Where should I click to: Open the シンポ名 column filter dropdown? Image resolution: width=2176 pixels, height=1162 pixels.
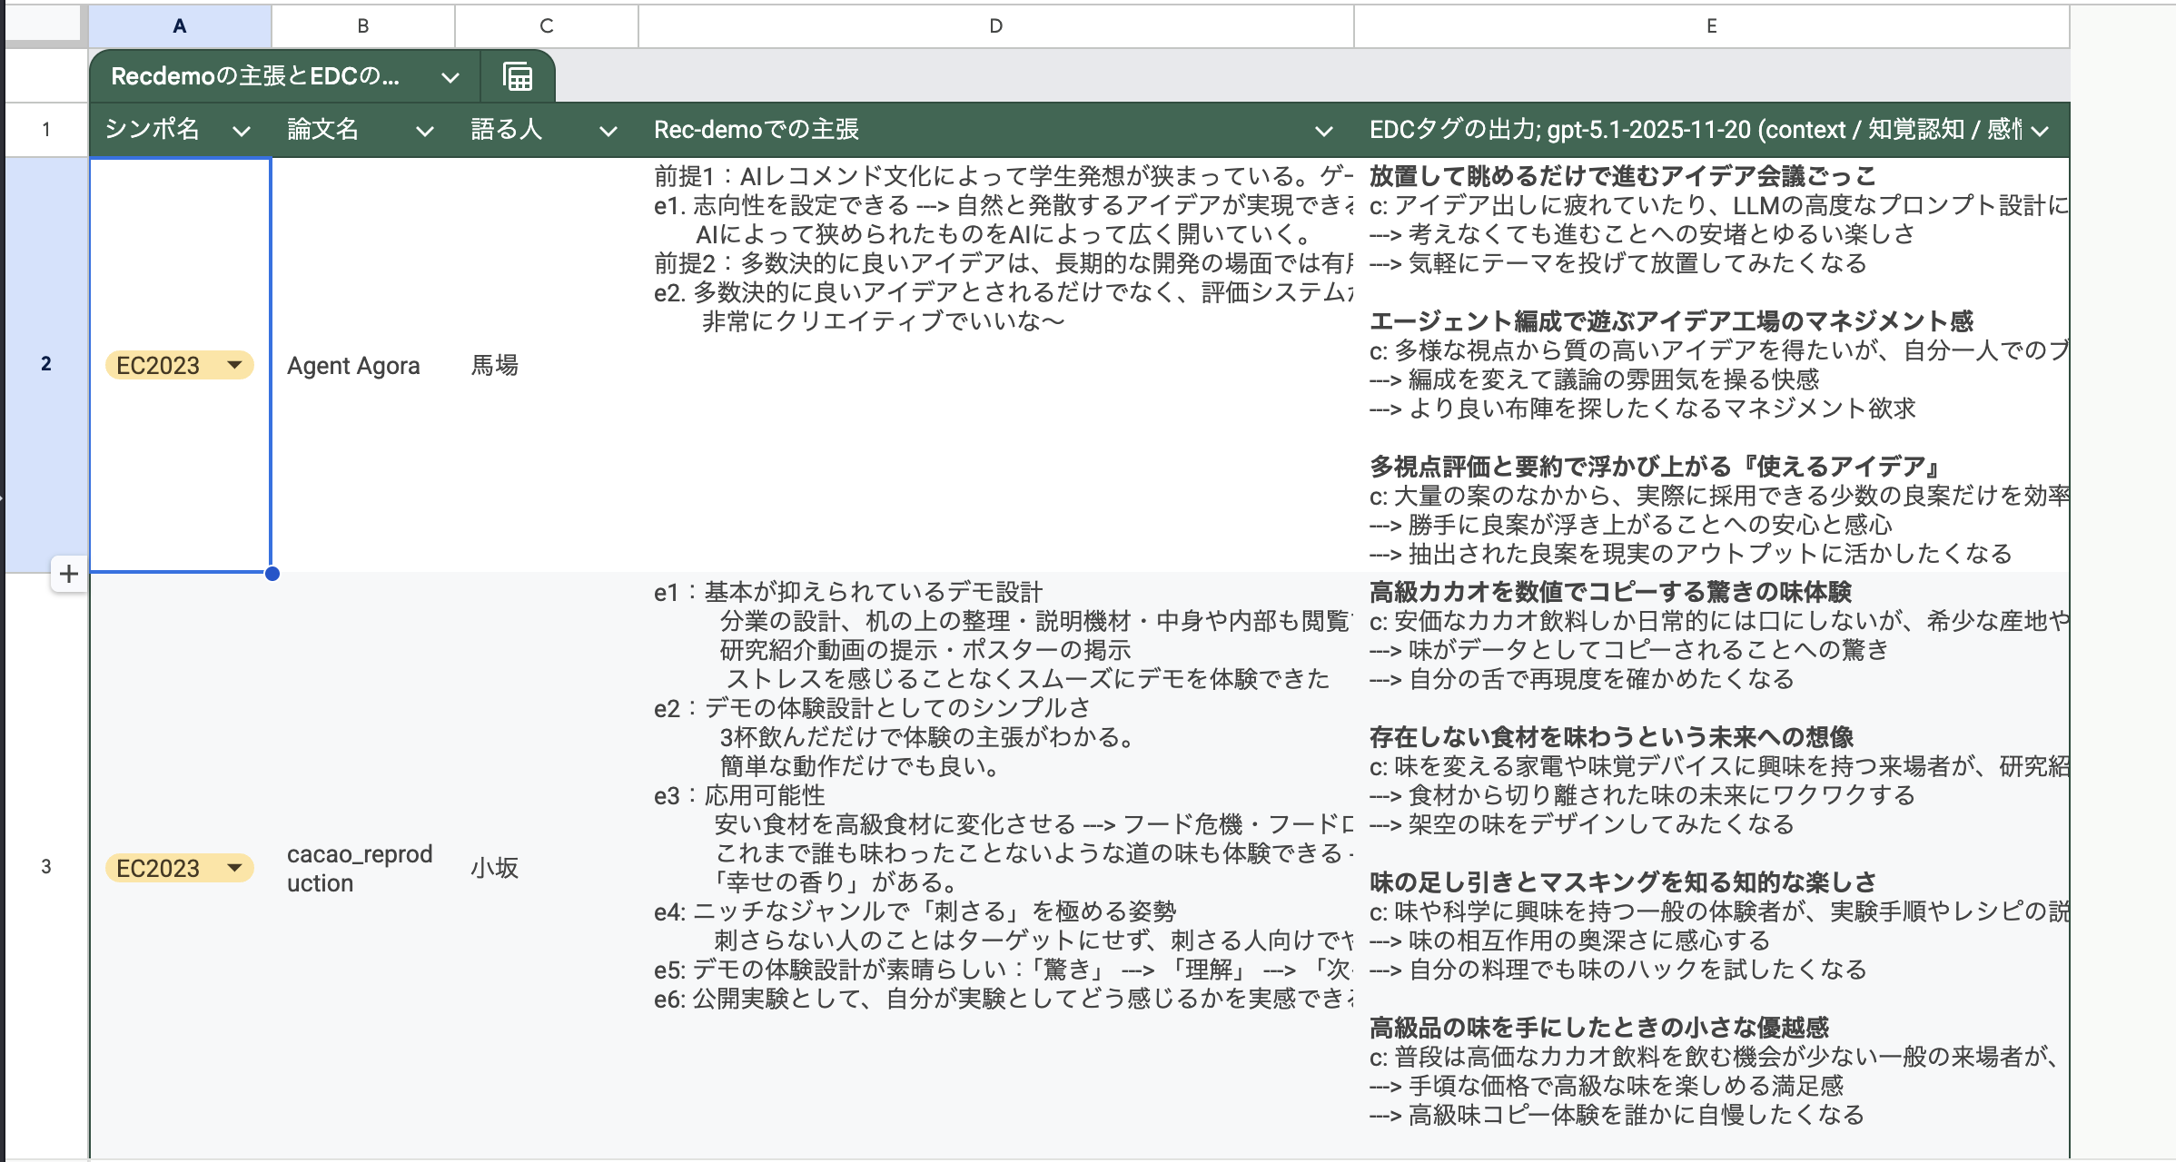241,131
